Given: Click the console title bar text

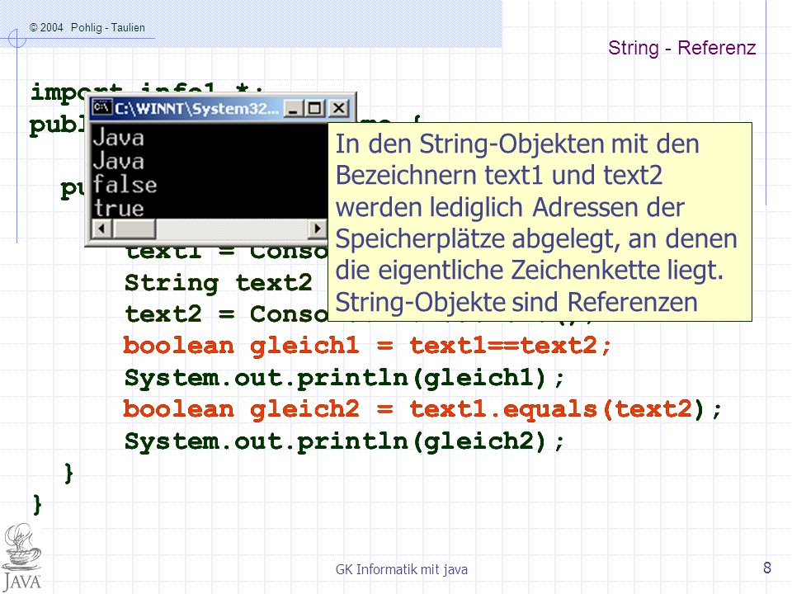Looking at the screenshot, I should tap(196, 109).
